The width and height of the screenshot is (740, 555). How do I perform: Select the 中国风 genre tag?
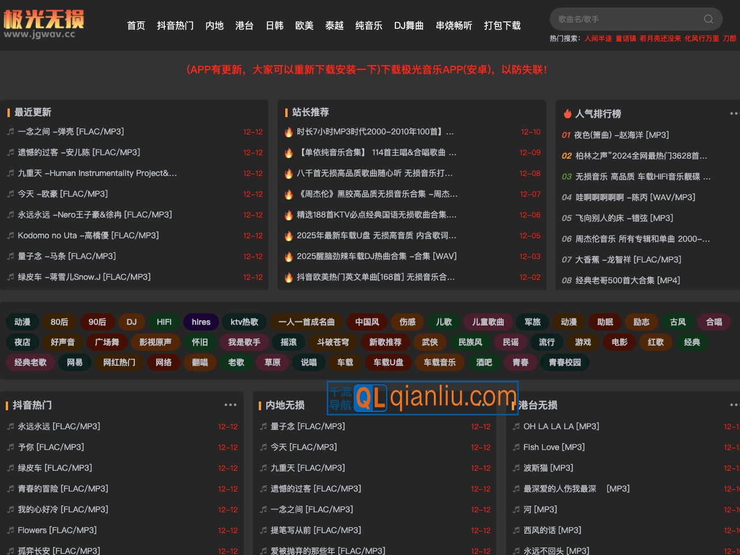tap(367, 322)
